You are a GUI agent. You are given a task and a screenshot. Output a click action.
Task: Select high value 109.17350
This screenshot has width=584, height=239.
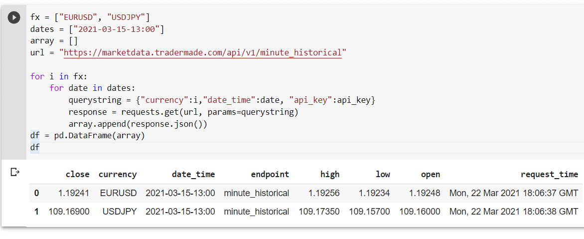coord(319,212)
